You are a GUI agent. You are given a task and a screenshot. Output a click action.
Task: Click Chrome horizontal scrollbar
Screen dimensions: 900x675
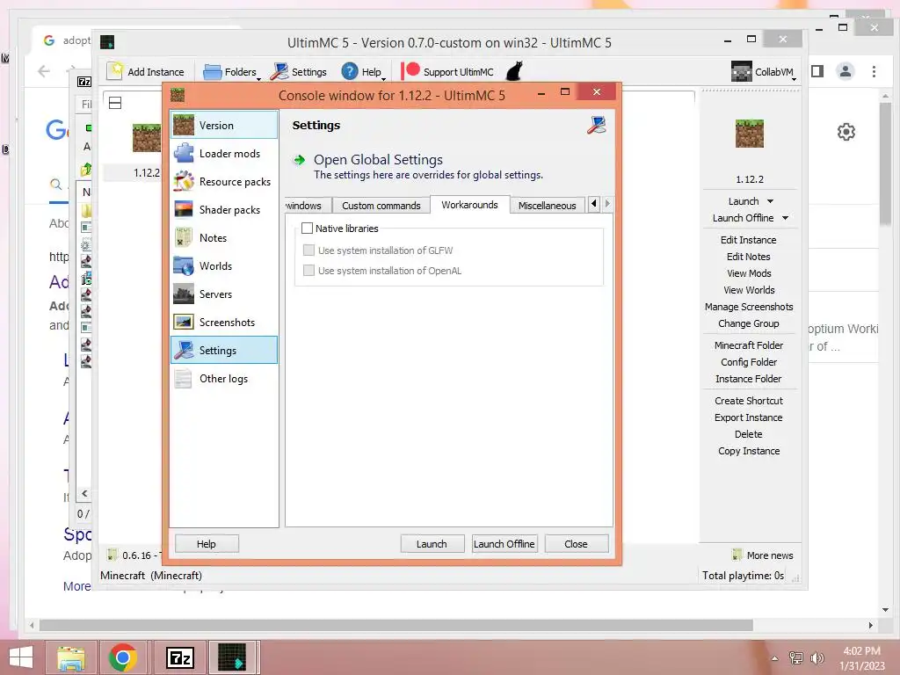(396, 625)
